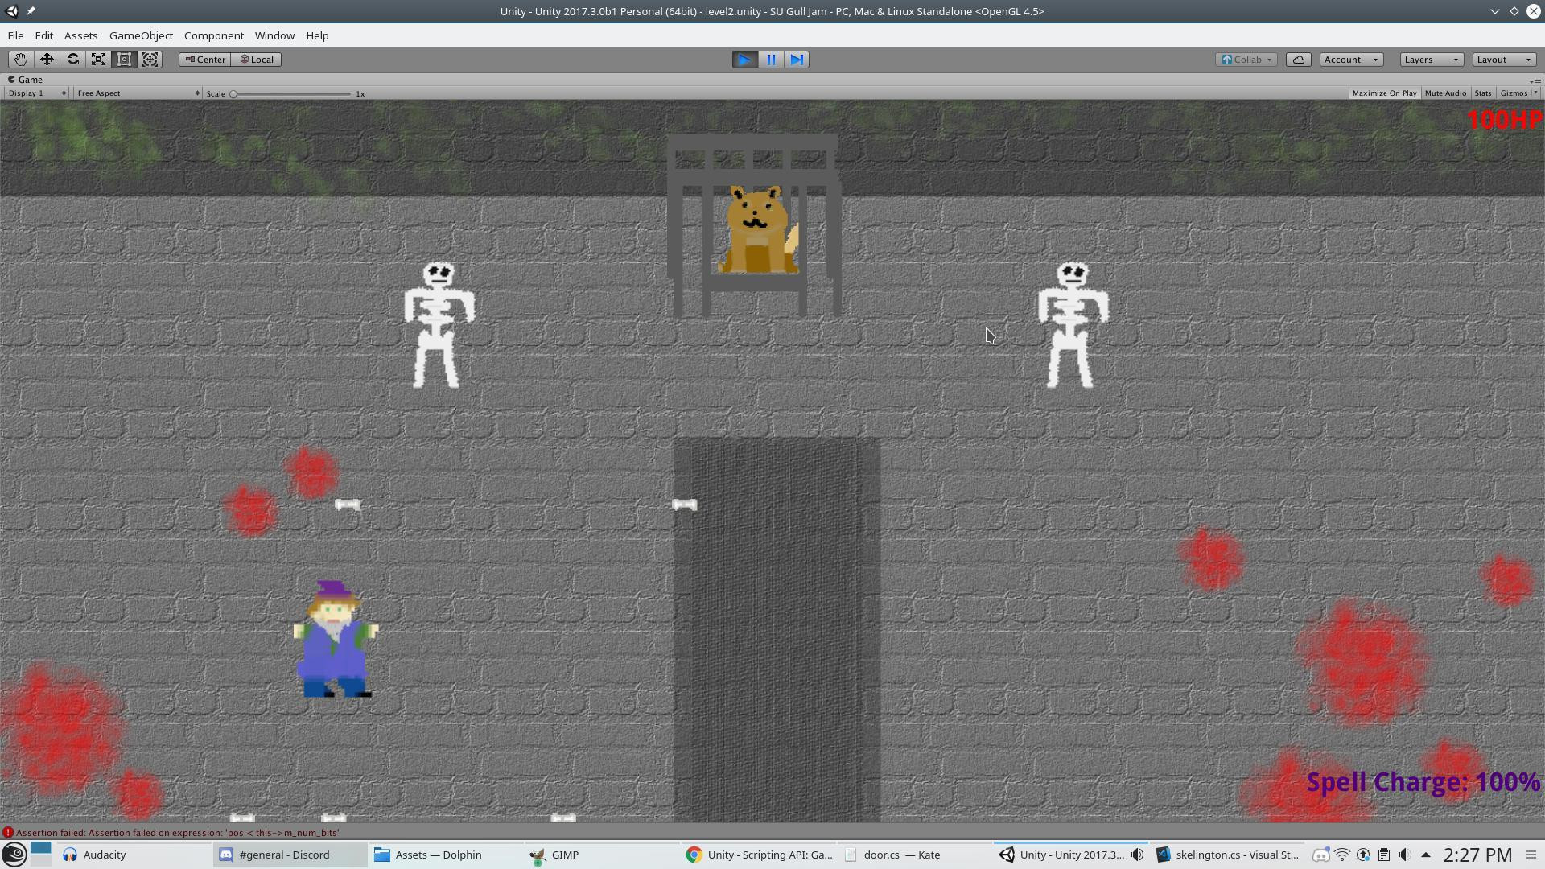Select the combined Transform tool
The height and width of the screenshot is (869, 1545).
(150, 60)
